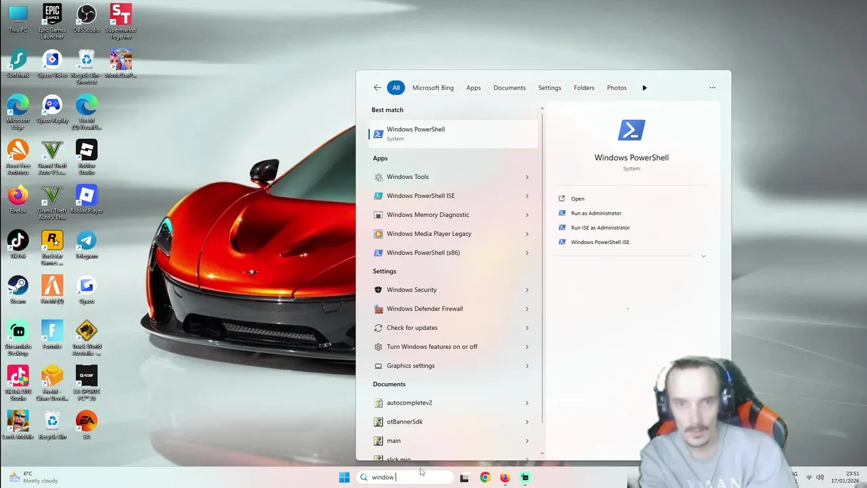Click the taskbar search input box

pos(405,477)
